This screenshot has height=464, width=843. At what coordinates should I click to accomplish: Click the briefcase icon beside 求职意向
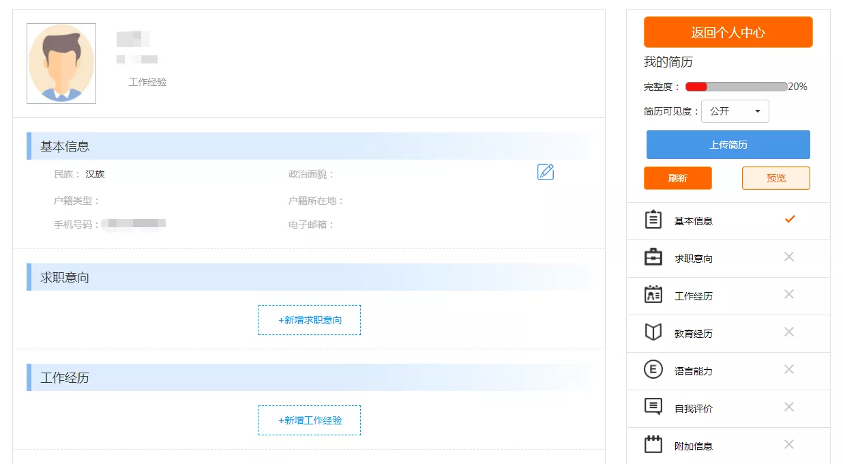click(x=653, y=257)
